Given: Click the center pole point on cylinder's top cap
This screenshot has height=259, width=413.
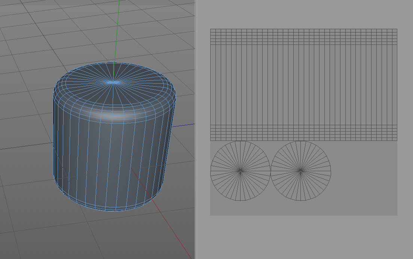Looking at the screenshot, I should tap(113, 82).
